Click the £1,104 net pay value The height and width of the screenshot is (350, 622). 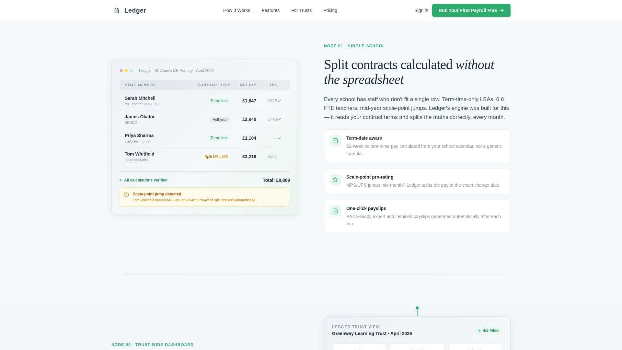249,138
